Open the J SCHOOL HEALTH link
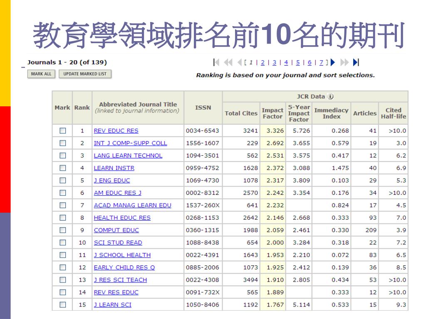Screen dimensions: 426x319 point(122,255)
